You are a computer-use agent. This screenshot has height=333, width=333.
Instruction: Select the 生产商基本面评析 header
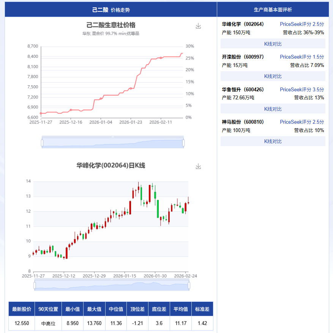(273, 10)
